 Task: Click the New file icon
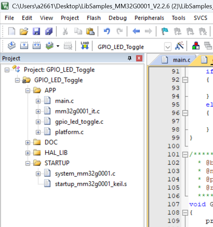[x=12, y=31]
